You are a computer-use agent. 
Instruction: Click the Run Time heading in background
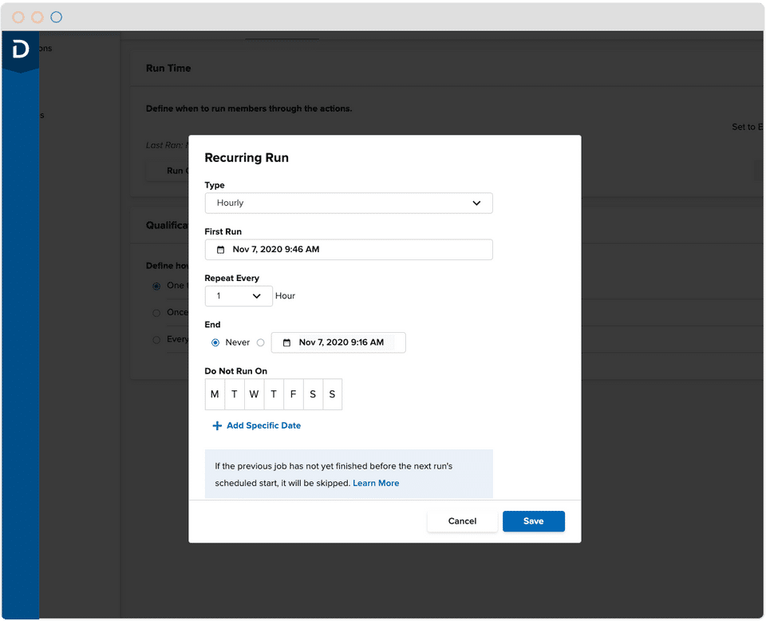point(168,69)
